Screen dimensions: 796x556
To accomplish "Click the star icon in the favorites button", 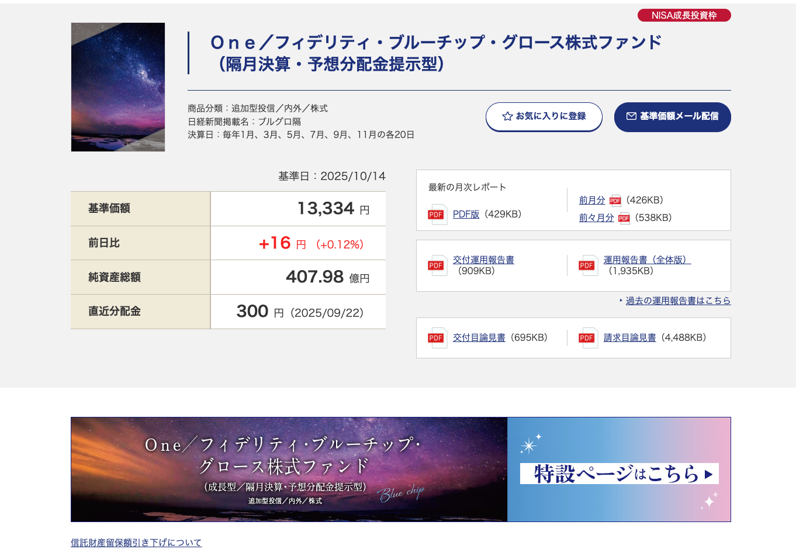I will pos(507,116).
